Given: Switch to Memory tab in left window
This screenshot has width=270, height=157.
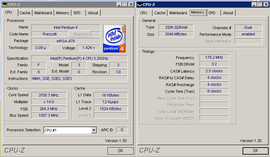Looking at the screenshot, I should [x=62, y=13].
